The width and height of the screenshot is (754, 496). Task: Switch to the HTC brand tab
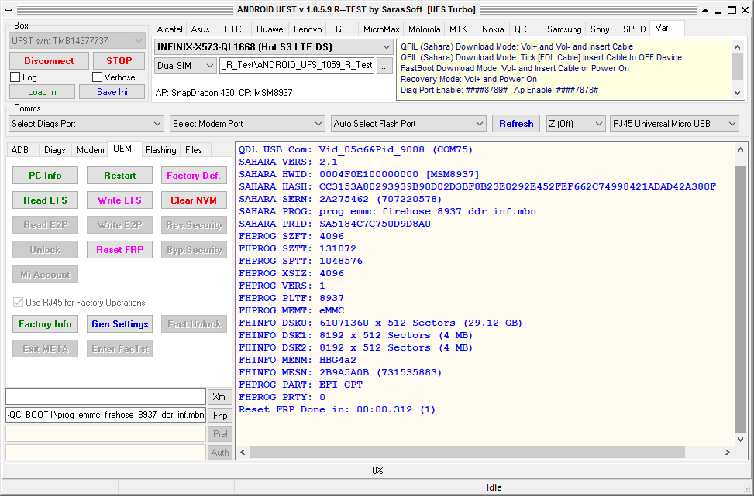tap(232, 29)
